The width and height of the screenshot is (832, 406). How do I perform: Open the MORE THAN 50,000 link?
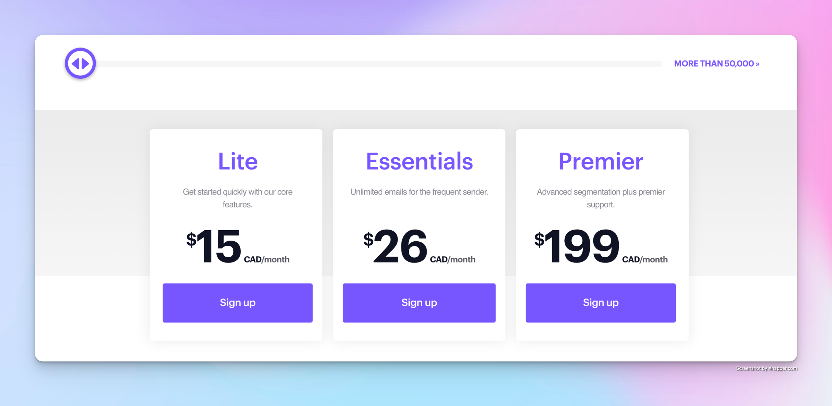(716, 64)
